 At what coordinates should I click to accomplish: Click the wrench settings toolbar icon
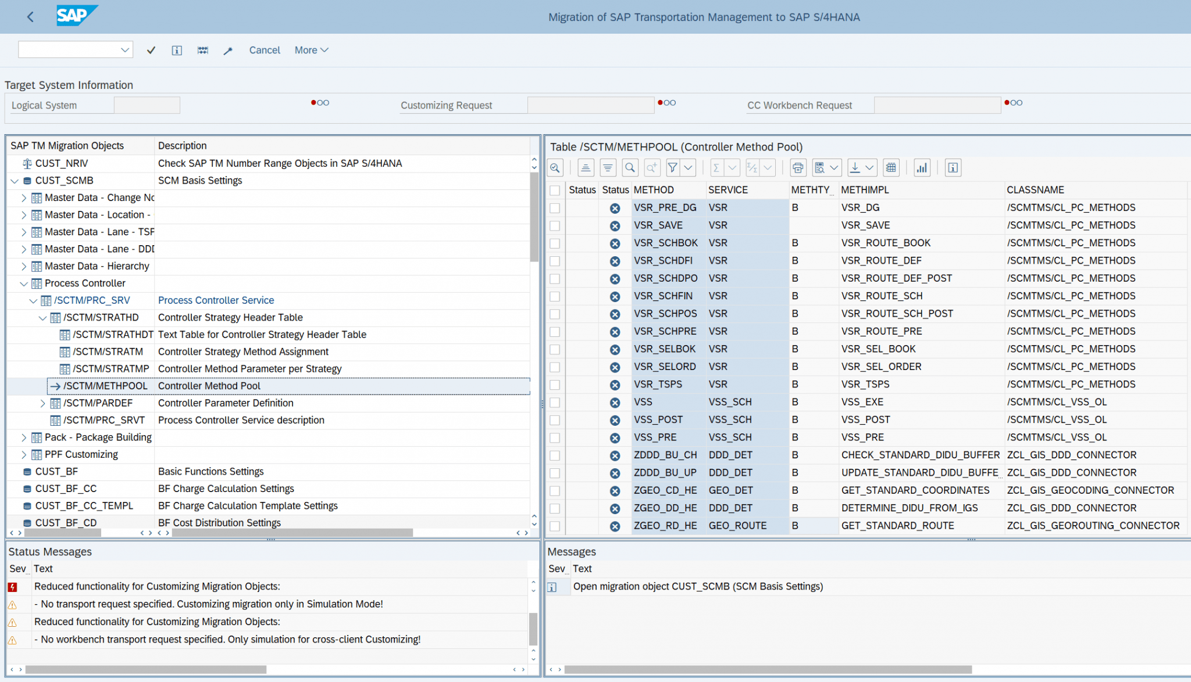click(228, 51)
